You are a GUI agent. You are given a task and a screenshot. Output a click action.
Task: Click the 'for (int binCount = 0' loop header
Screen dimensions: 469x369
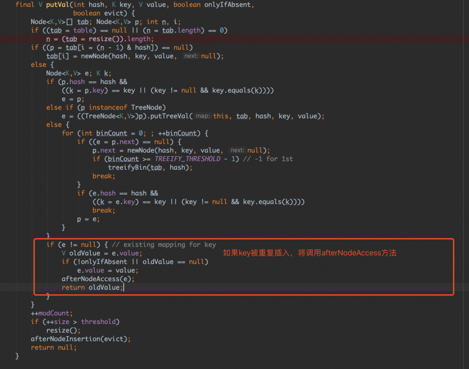click(x=135, y=133)
